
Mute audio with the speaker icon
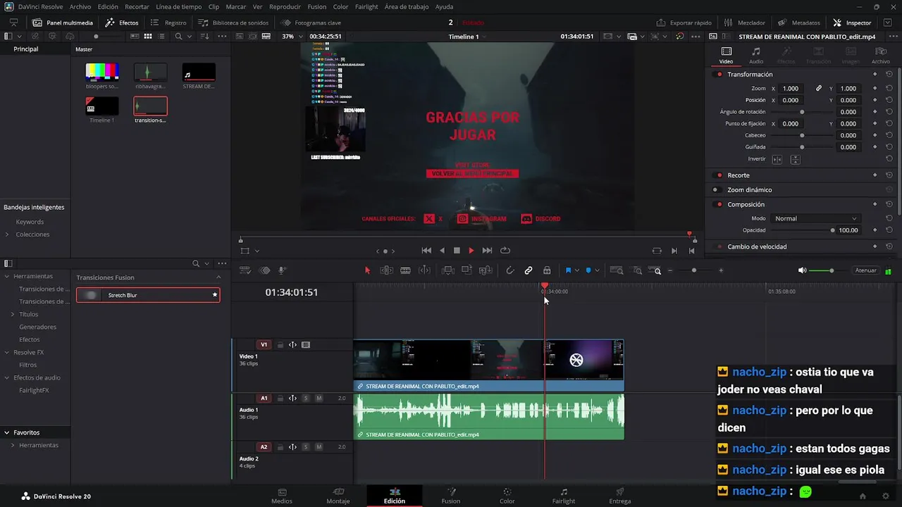coord(802,270)
